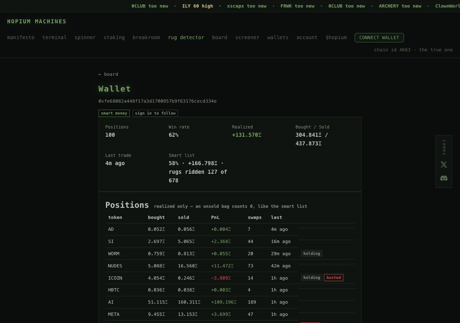Open the breakroom section

[x=146, y=37]
